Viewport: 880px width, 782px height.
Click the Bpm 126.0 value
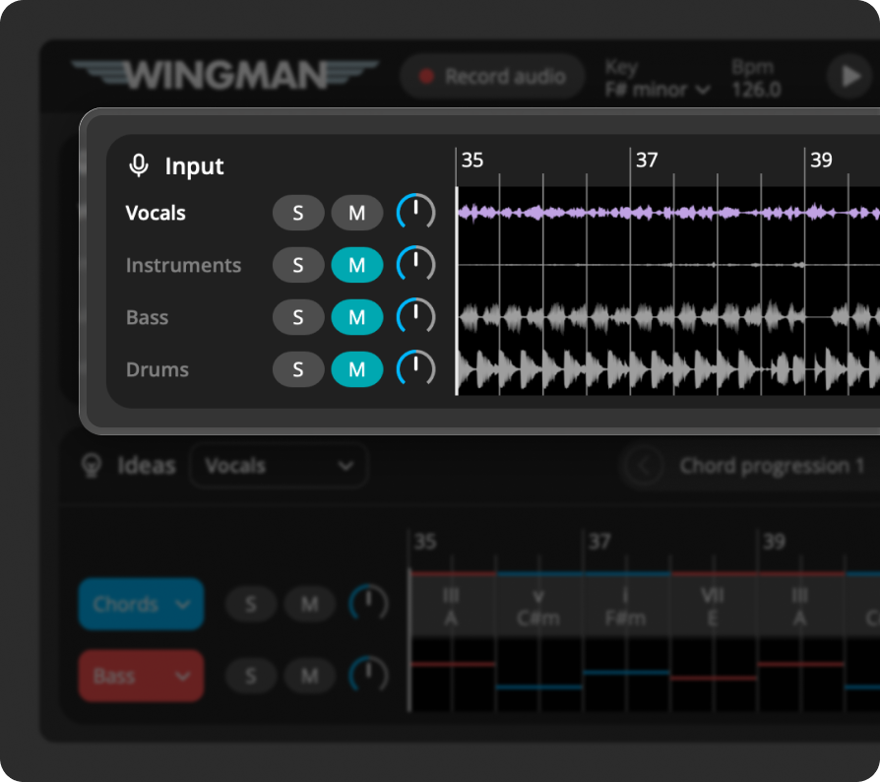(x=756, y=90)
